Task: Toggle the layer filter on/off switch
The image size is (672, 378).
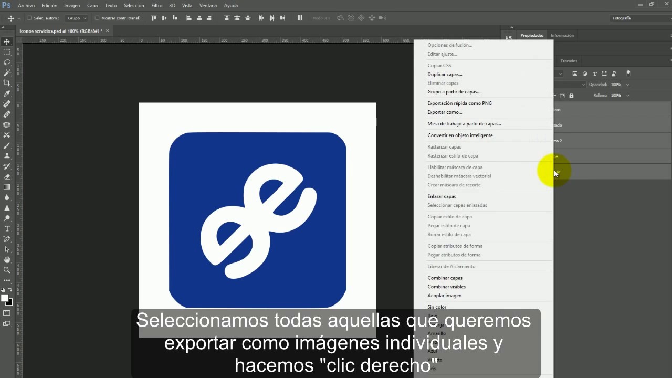Action: tap(628, 73)
